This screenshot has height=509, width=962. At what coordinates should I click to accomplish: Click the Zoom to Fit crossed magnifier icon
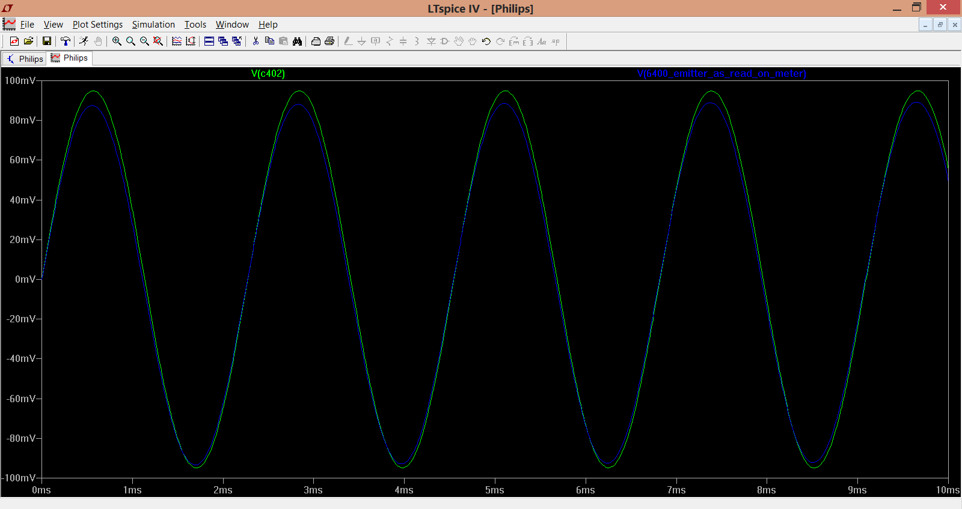click(x=158, y=41)
